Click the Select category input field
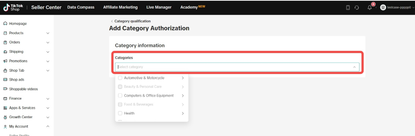The width and height of the screenshot is (415, 136). [x=237, y=67]
